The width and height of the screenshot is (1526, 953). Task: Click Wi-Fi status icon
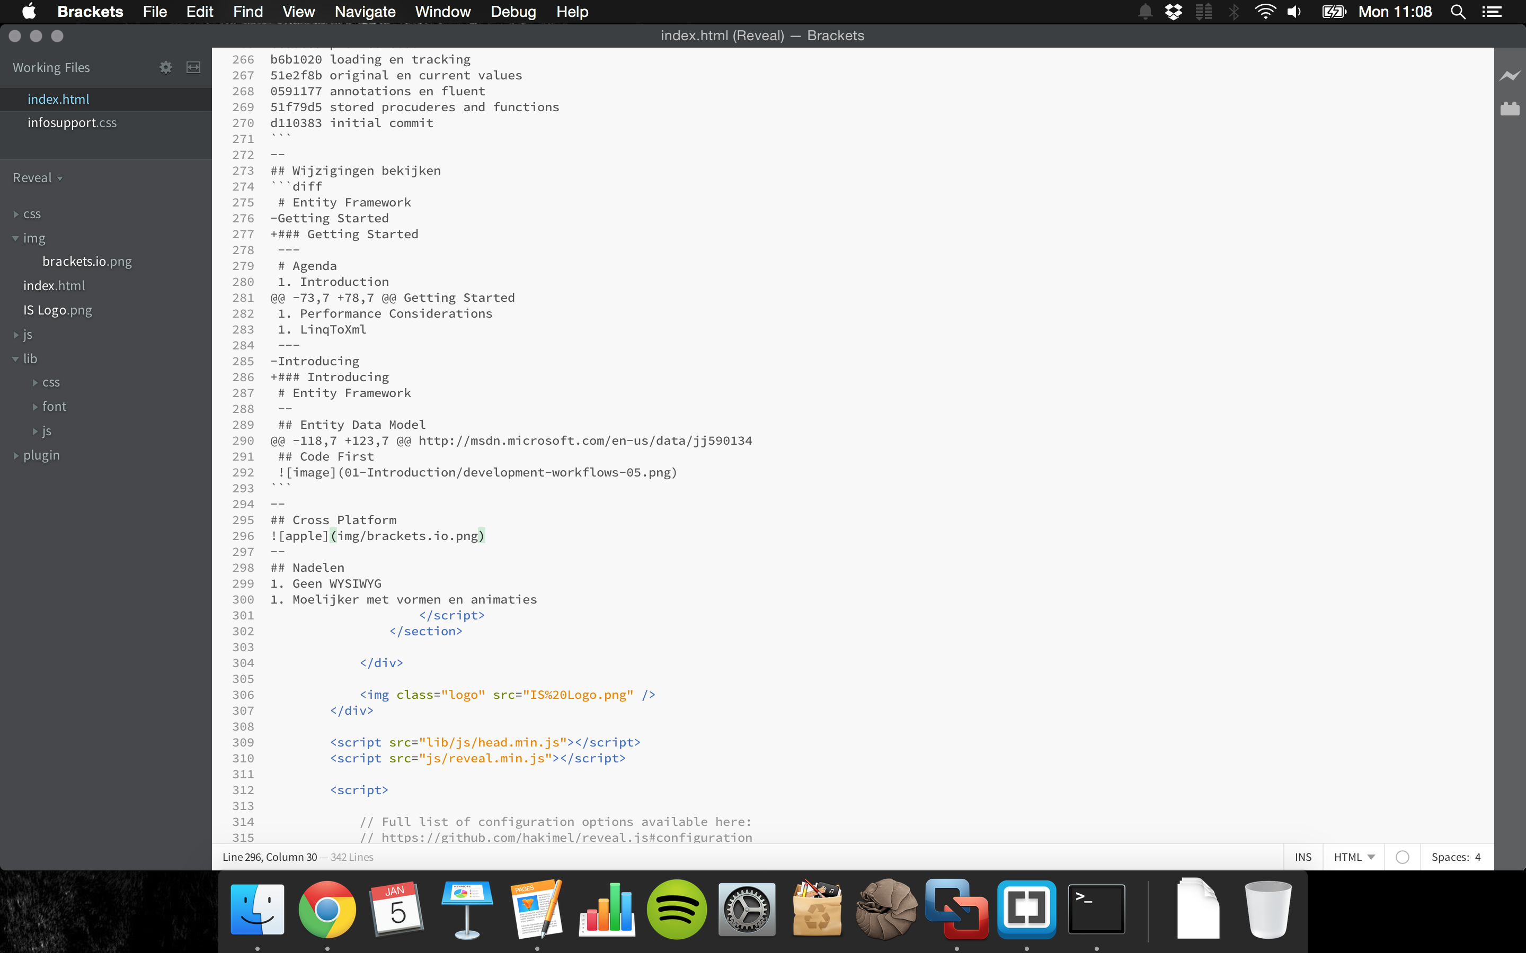[1265, 12]
